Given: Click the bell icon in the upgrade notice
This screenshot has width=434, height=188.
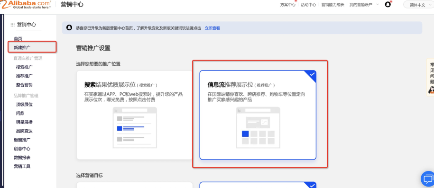Looking at the screenshot, I should [69, 27].
